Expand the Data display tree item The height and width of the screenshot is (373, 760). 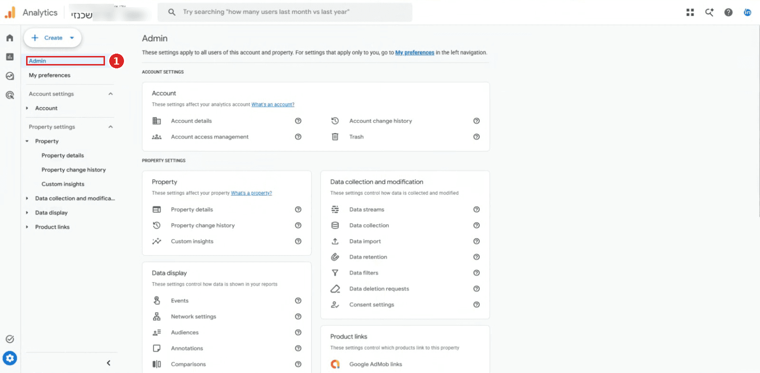pyautogui.click(x=27, y=213)
